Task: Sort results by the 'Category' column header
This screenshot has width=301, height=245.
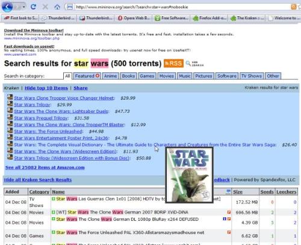Action: click(39, 192)
